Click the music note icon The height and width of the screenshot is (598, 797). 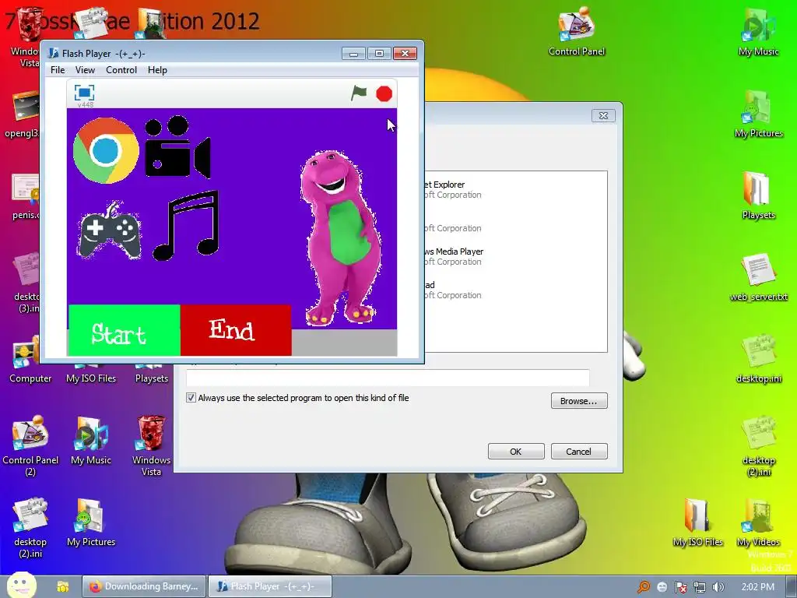click(x=186, y=225)
